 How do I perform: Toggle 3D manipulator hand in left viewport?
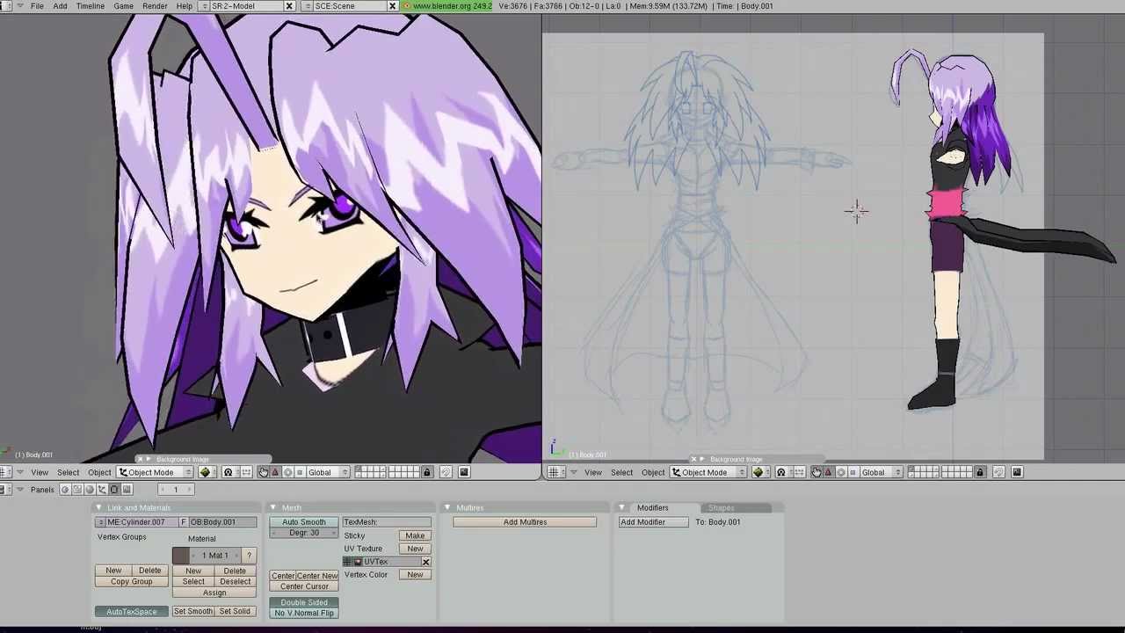[263, 472]
